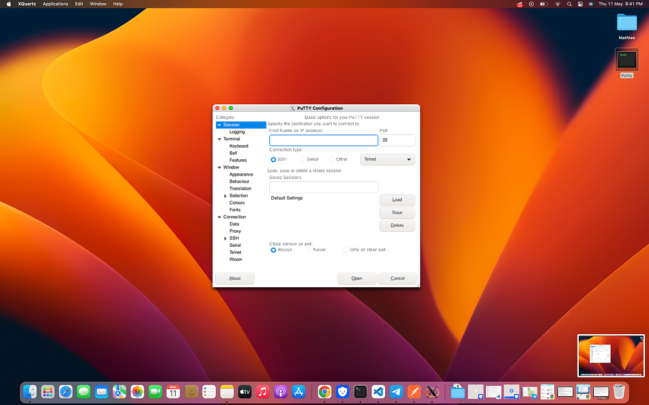Click the About button
Image resolution: width=649 pixels, height=405 pixels.
pos(235,278)
